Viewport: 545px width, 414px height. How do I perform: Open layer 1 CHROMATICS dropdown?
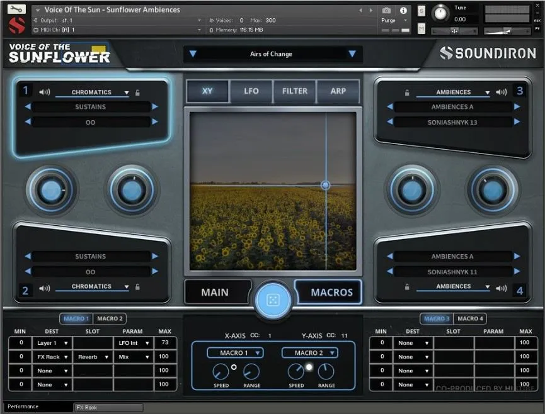pyautogui.click(x=93, y=92)
